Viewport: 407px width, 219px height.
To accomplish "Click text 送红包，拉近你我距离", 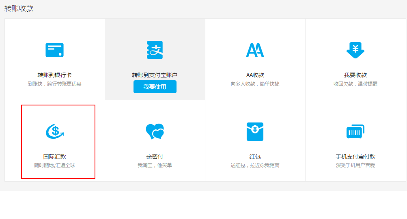I will (255, 165).
